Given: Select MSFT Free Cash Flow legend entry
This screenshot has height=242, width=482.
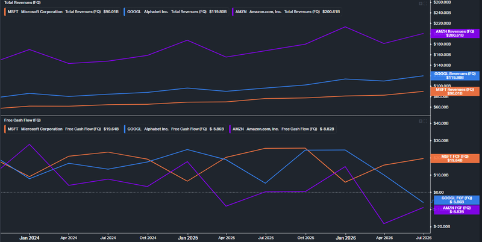Looking at the screenshot, I should pyautogui.click(x=63, y=129).
